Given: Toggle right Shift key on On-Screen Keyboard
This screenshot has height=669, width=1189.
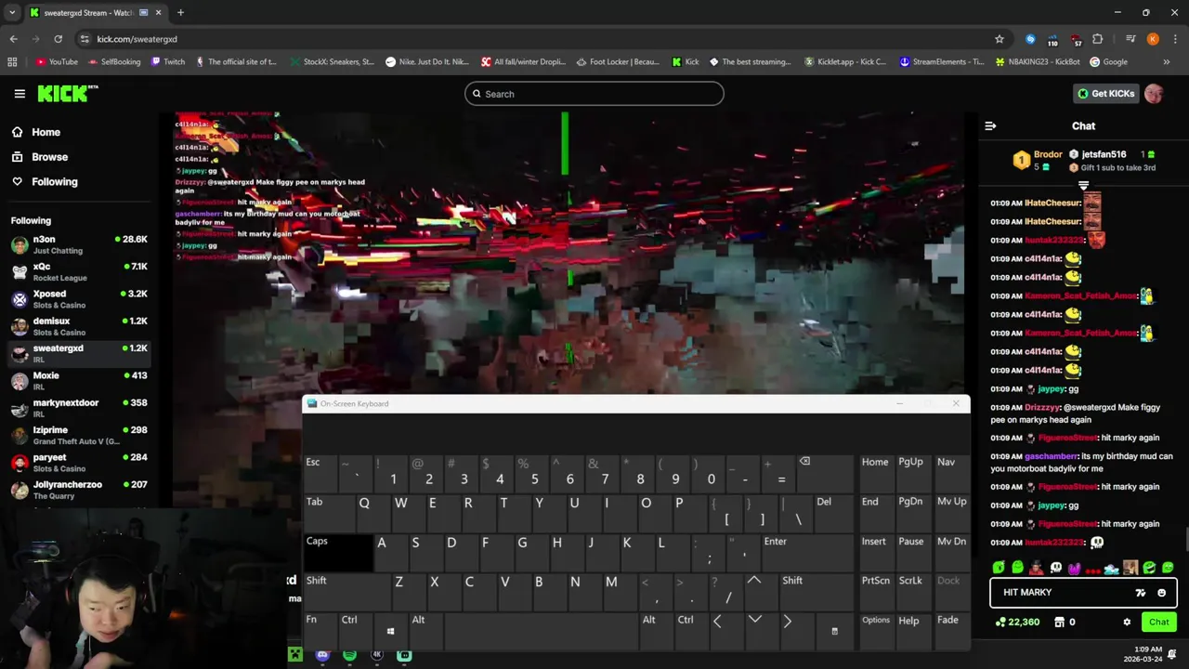Looking at the screenshot, I should (816, 592).
